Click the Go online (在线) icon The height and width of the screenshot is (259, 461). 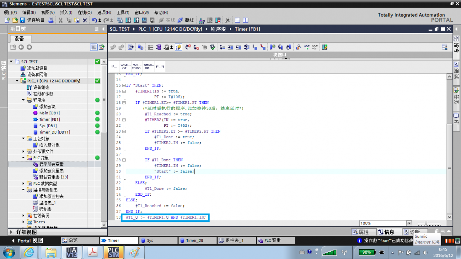(x=166, y=20)
